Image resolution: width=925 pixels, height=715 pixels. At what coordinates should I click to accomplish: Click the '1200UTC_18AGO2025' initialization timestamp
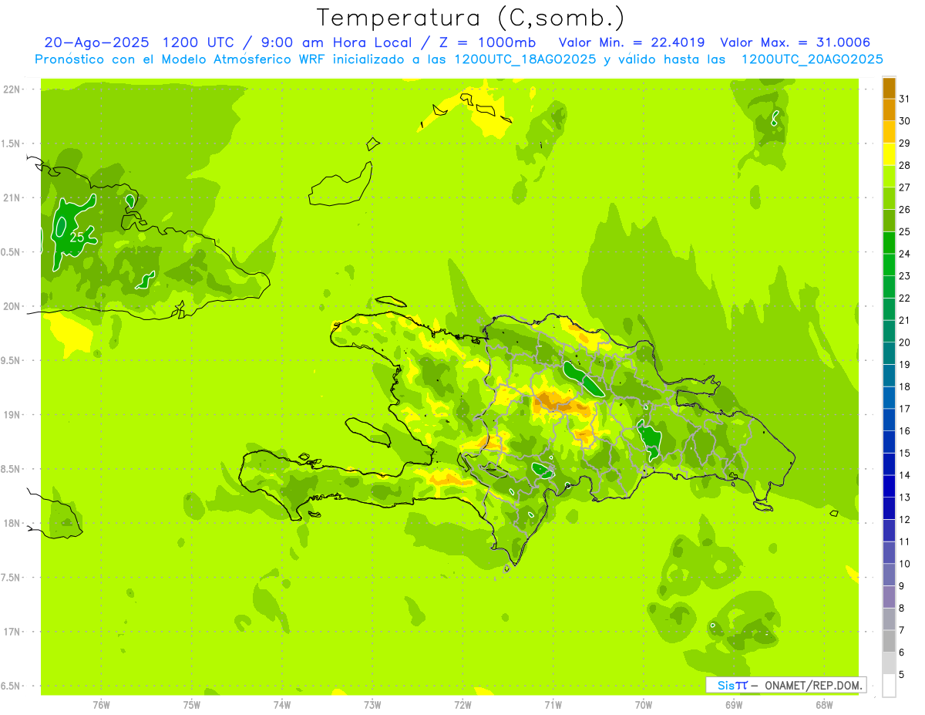[x=526, y=59]
